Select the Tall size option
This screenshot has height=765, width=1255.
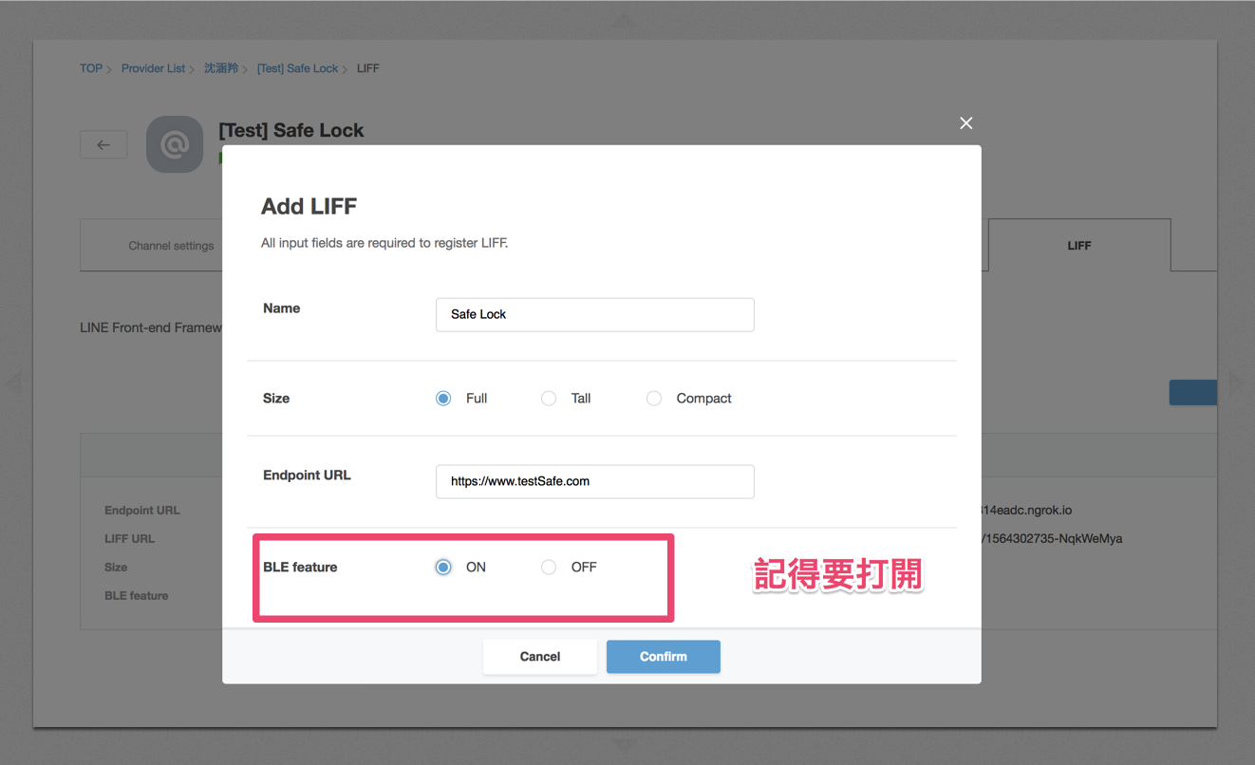coord(549,399)
